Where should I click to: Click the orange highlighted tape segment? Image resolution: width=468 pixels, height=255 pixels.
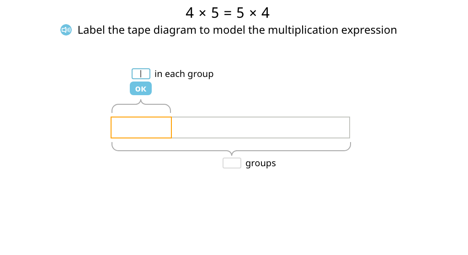click(x=141, y=127)
